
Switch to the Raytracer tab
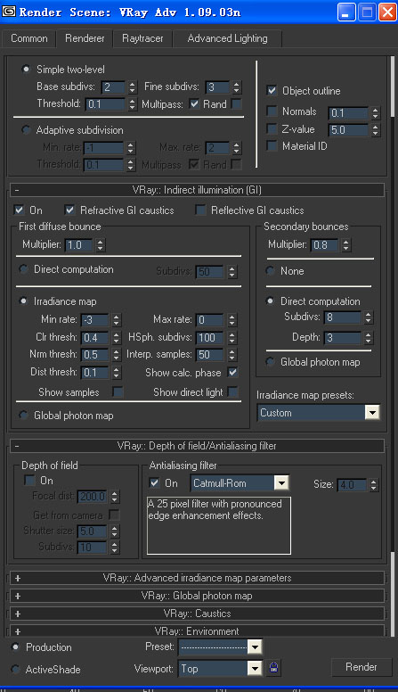pos(142,38)
